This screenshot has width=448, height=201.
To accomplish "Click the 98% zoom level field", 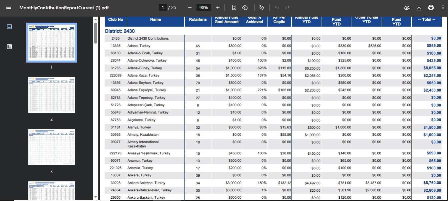I will [203, 7].
